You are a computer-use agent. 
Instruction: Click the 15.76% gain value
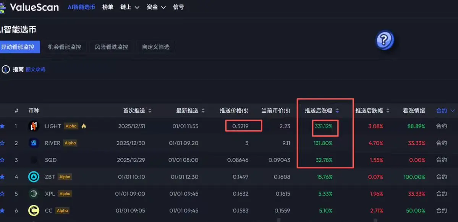pos(325,177)
